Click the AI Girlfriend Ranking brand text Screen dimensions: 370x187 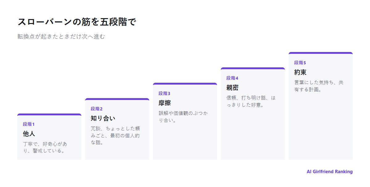click(x=330, y=172)
